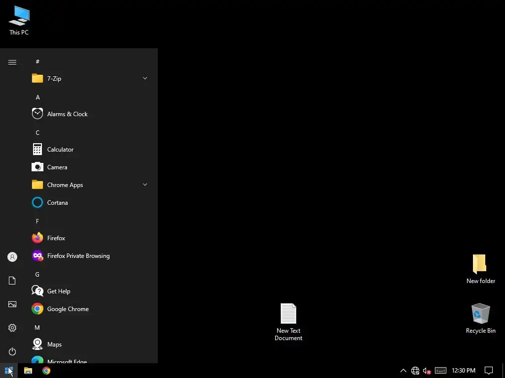Expand the 7-Zip folder chevron
Screen dimensions: 505x378
coord(145,78)
